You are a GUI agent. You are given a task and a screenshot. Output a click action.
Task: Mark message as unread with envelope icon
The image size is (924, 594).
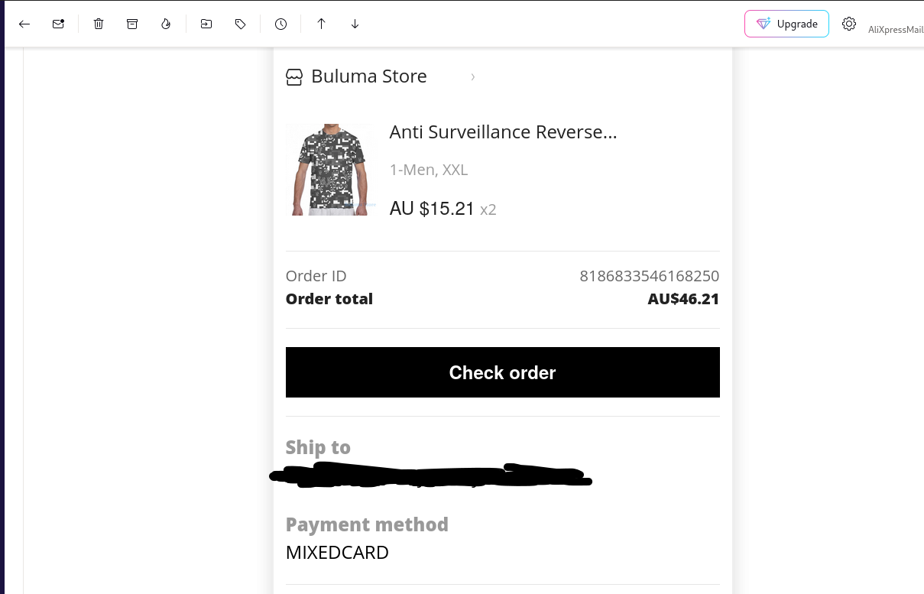(x=58, y=24)
